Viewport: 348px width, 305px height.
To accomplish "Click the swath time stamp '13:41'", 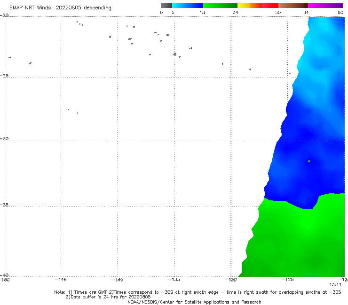I will tap(335, 285).
